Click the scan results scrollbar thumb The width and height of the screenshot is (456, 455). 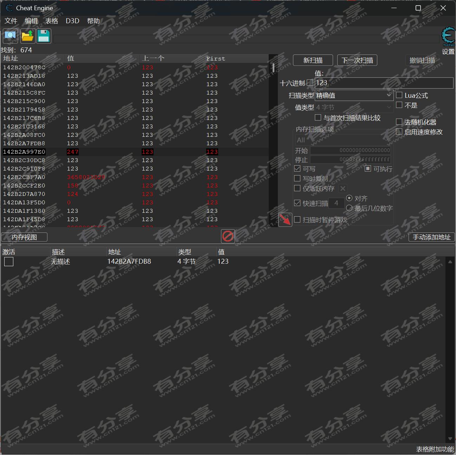click(273, 68)
